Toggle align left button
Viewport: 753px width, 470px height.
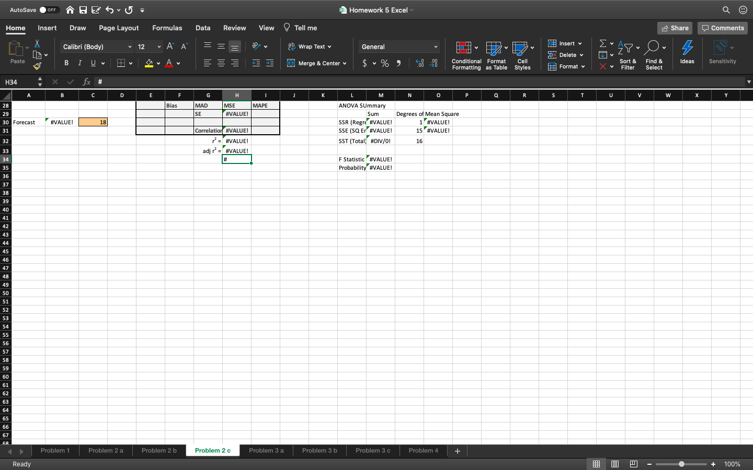coord(208,63)
